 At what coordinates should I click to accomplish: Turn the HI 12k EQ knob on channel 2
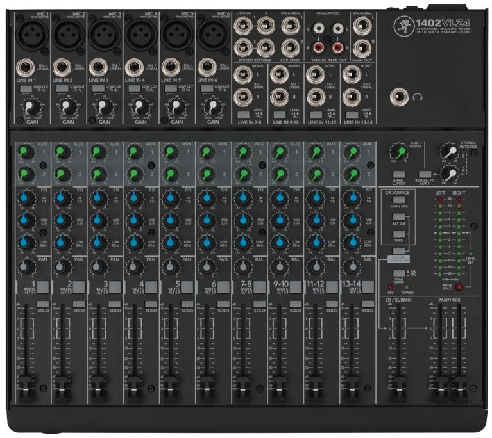62,198
